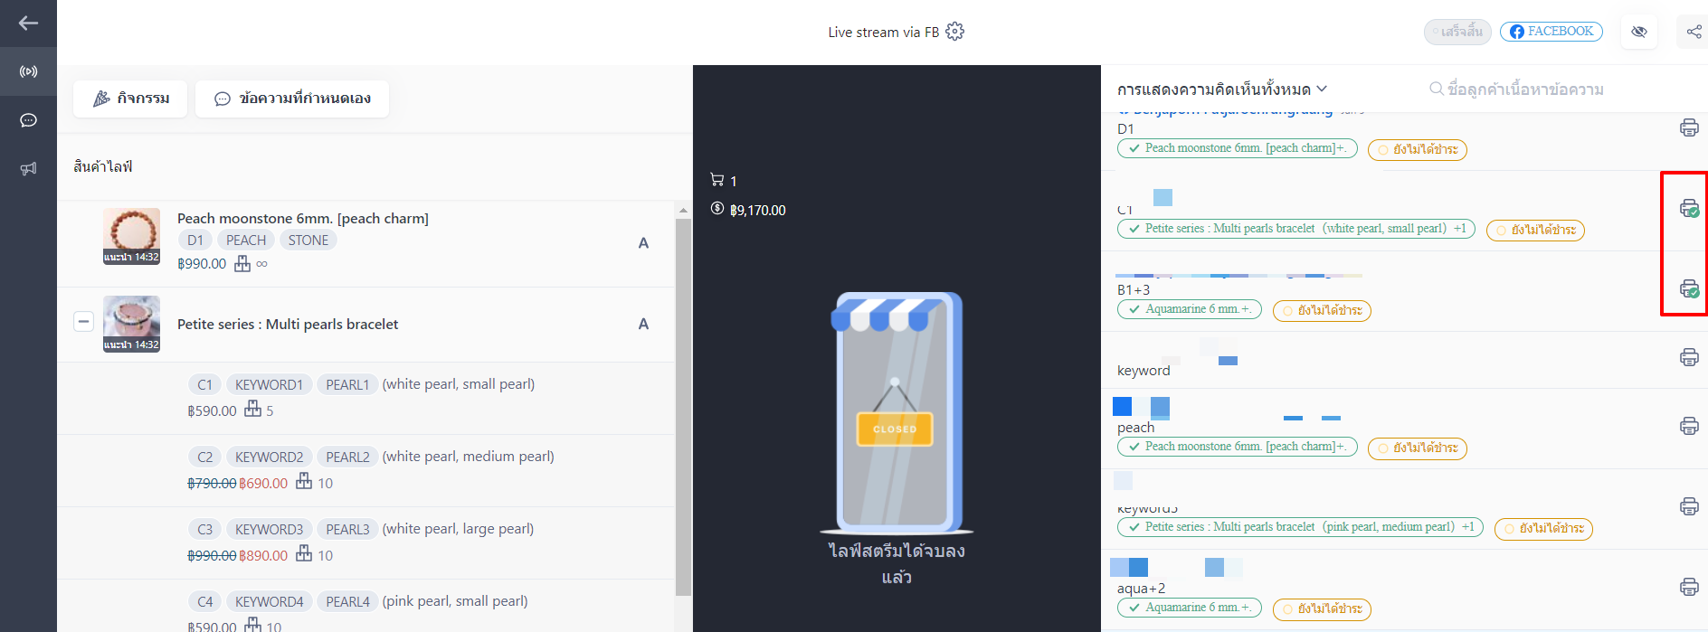Click the stock icon for C3 ฿890.00

(x=304, y=553)
